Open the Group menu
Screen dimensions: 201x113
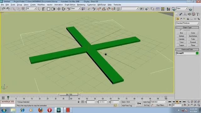click(x=19, y=5)
